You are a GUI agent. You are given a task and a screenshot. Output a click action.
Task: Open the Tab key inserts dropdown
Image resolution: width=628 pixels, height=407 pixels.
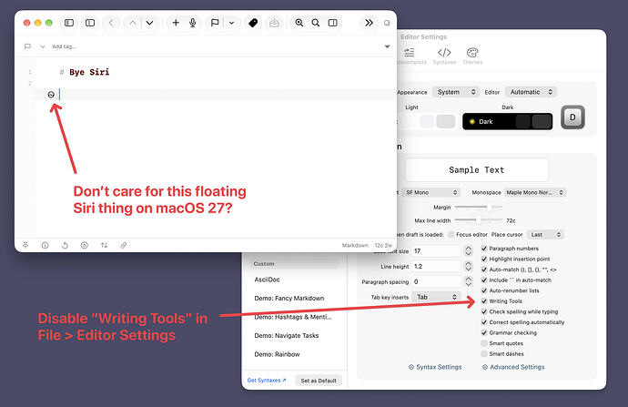point(436,297)
